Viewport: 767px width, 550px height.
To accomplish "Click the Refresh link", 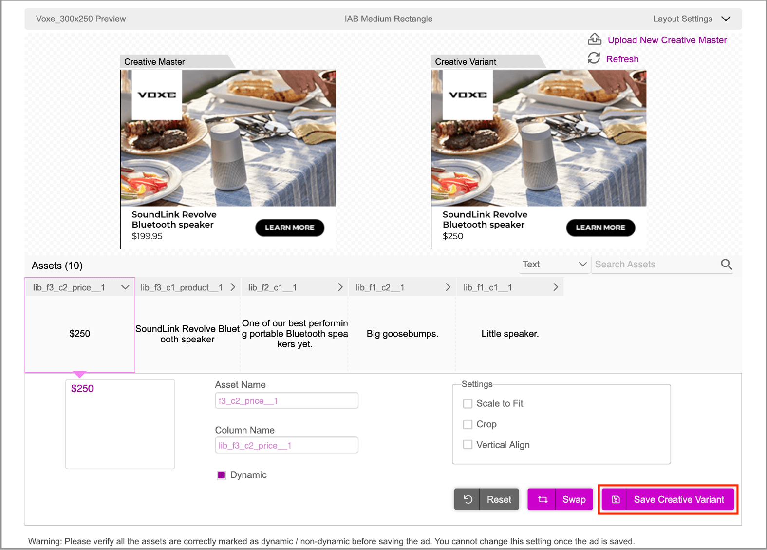I will [x=622, y=59].
